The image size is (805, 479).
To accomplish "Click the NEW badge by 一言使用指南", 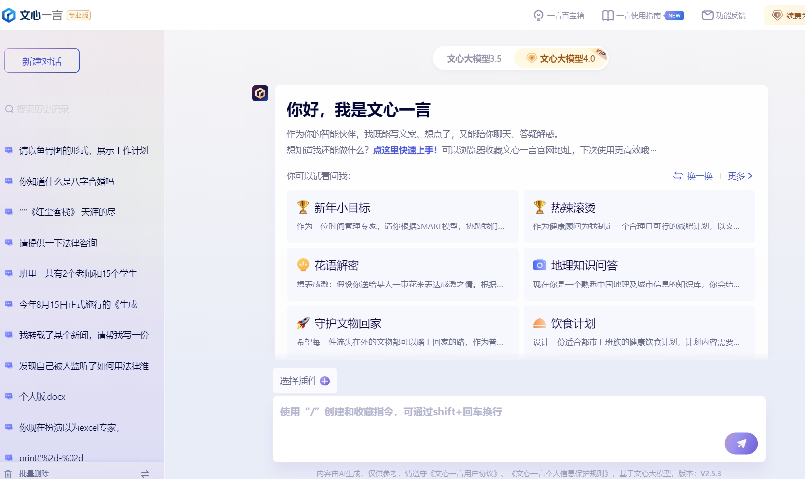I will click(x=674, y=16).
